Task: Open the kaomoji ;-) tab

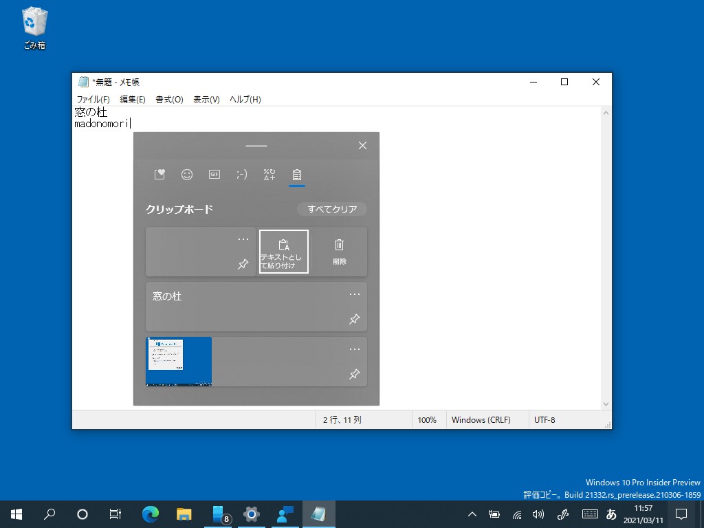Action: tap(241, 174)
